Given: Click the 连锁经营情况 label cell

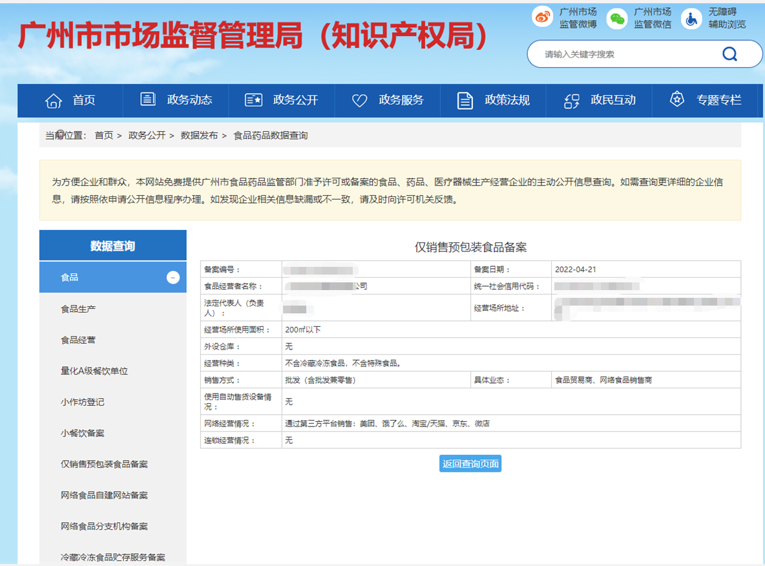Looking at the screenshot, I should (x=241, y=440).
